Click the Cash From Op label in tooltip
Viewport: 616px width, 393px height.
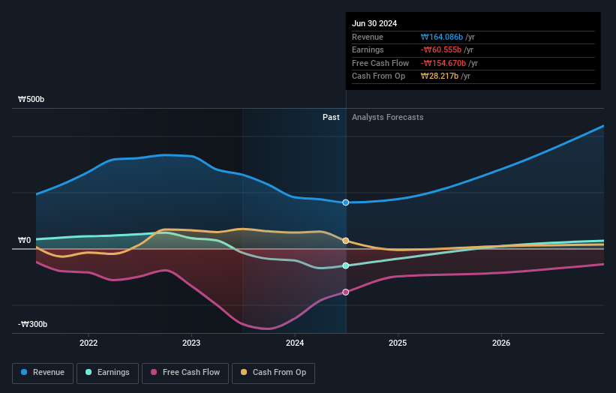378,76
